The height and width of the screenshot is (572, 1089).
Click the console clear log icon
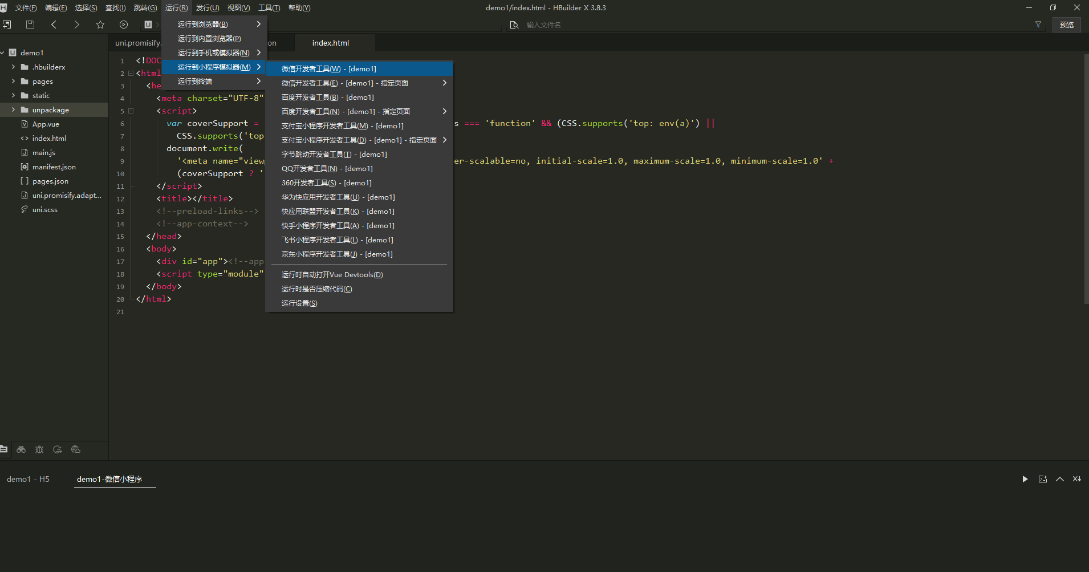click(1077, 479)
